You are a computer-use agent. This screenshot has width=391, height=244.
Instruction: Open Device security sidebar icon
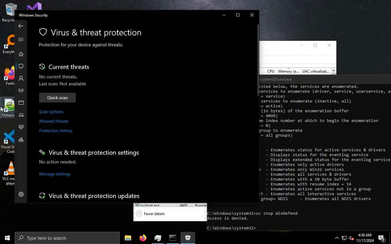click(x=21, y=115)
